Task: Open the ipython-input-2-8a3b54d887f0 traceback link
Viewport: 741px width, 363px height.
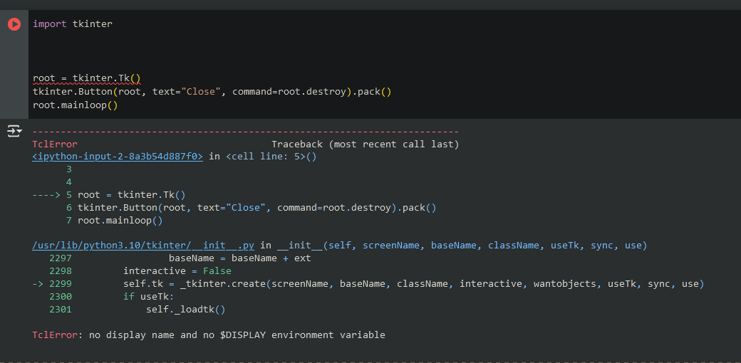Action: point(118,157)
